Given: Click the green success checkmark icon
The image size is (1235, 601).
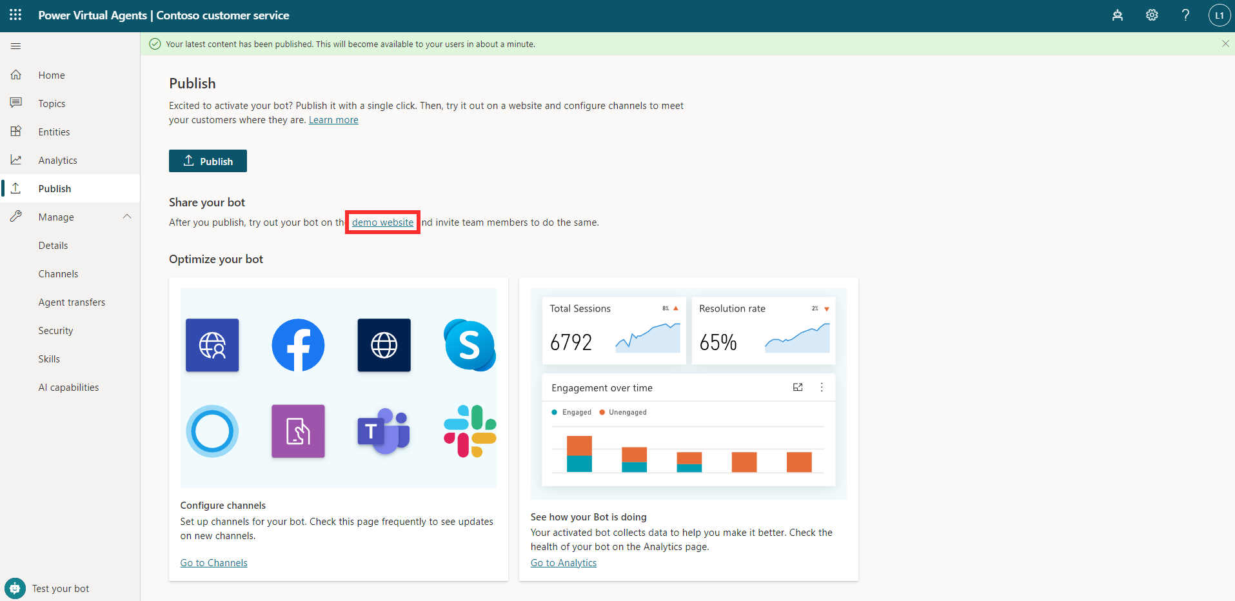Looking at the screenshot, I should [155, 44].
